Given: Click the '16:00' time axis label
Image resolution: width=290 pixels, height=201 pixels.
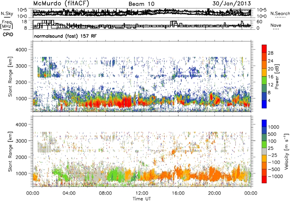Looking at the screenshot, I should click(178, 193).
